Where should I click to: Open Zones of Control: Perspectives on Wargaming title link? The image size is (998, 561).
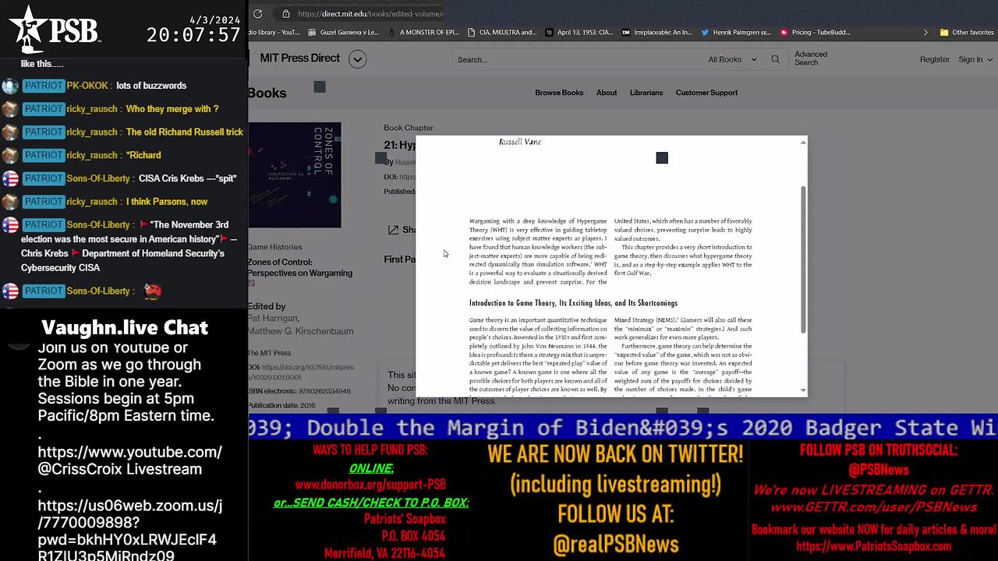(300, 267)
